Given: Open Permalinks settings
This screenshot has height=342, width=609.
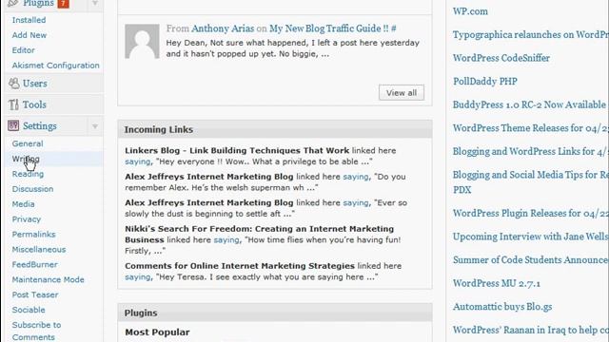Looking at the screenshot, I should coord(34,235).
